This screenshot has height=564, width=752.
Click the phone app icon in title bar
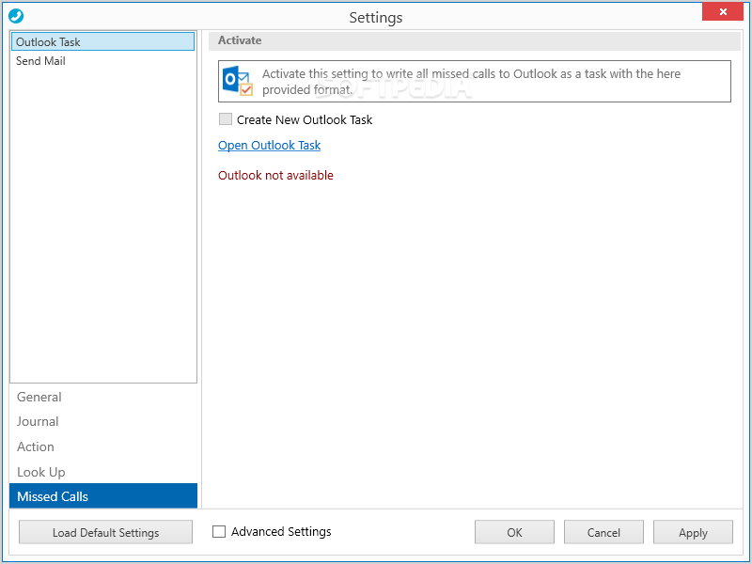click(x=16, y=16)
